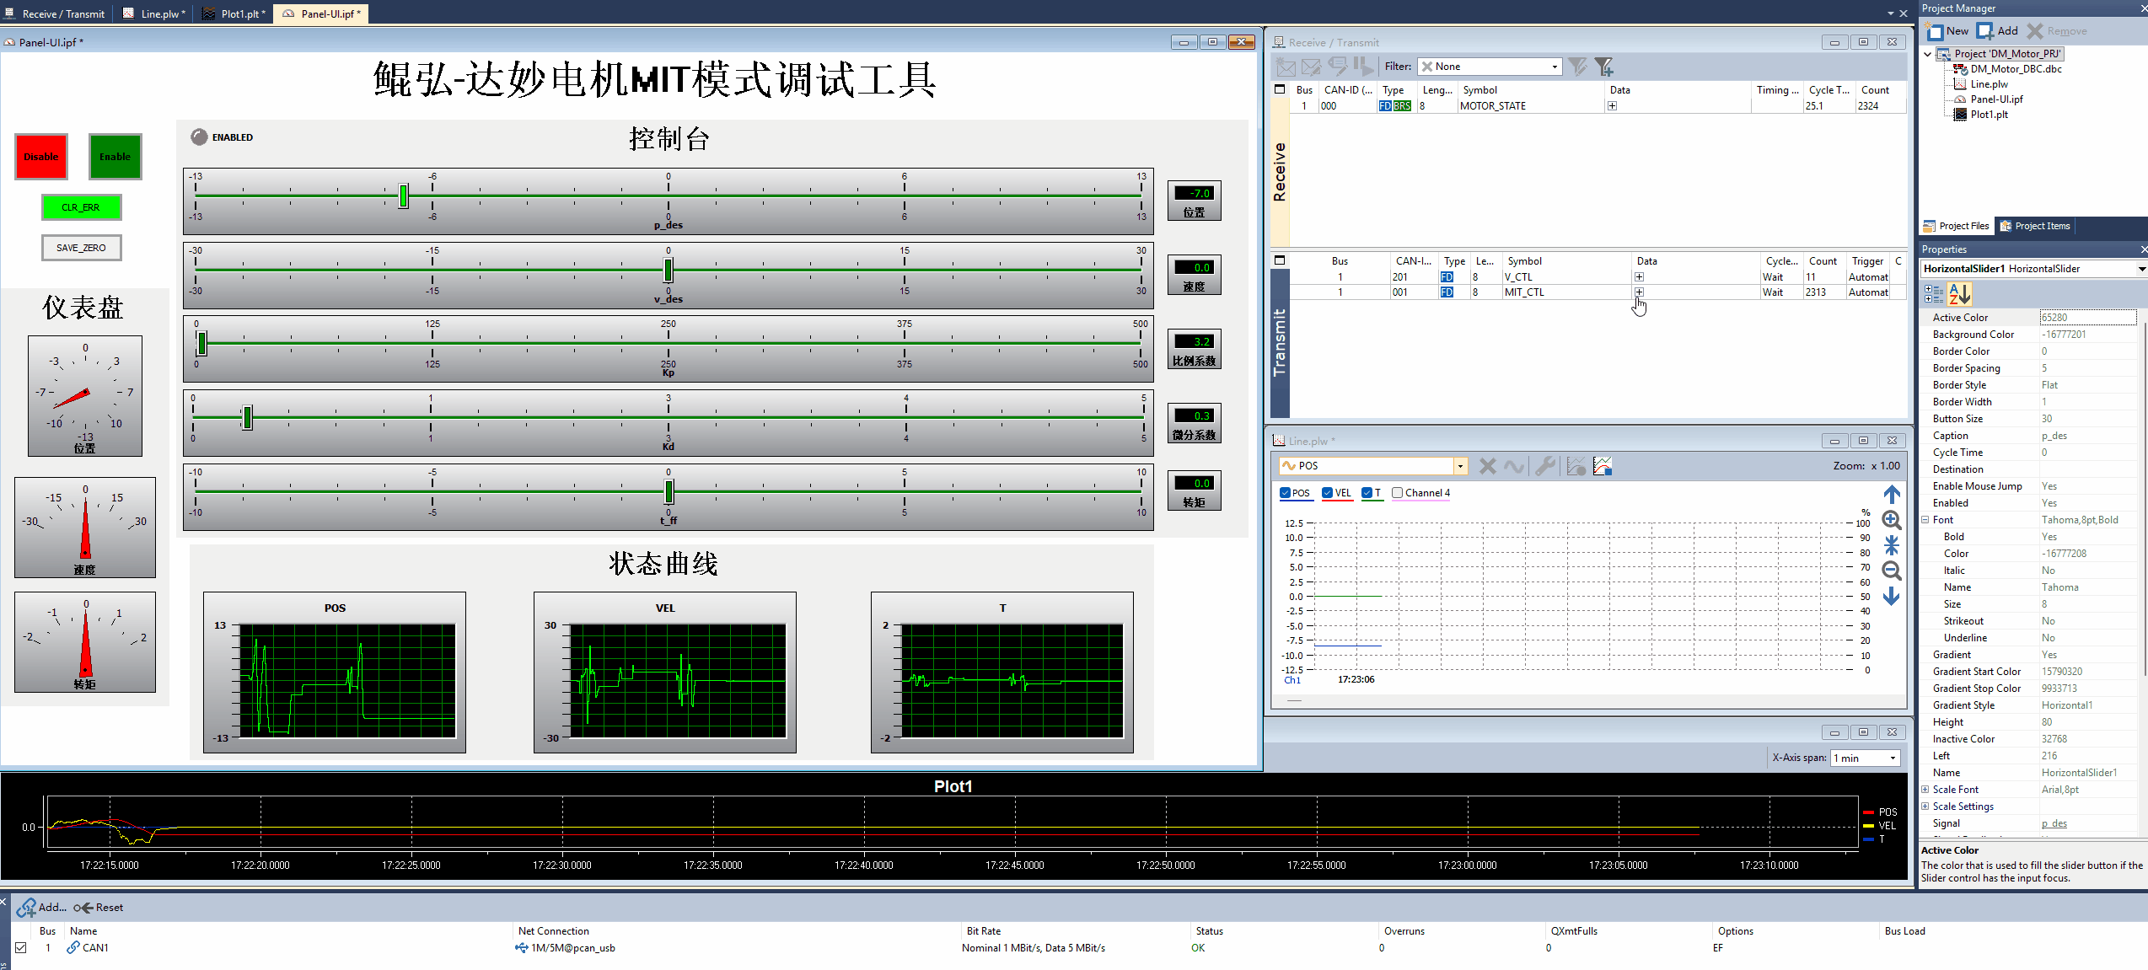The width and height of the screenshot is (2148, 970).
Task: Open the Filter None dropdown
Action: pos(1490,67)
